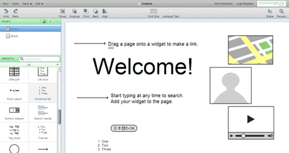Click the arrow pointing to 'Drag a page'
The height and width of the screenshot is (153, 289).
click(90, 43)
